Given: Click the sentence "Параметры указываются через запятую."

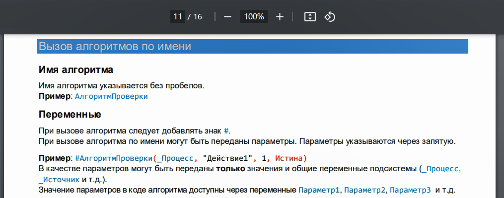Looking at the screenshot, I should click(378, 141).
